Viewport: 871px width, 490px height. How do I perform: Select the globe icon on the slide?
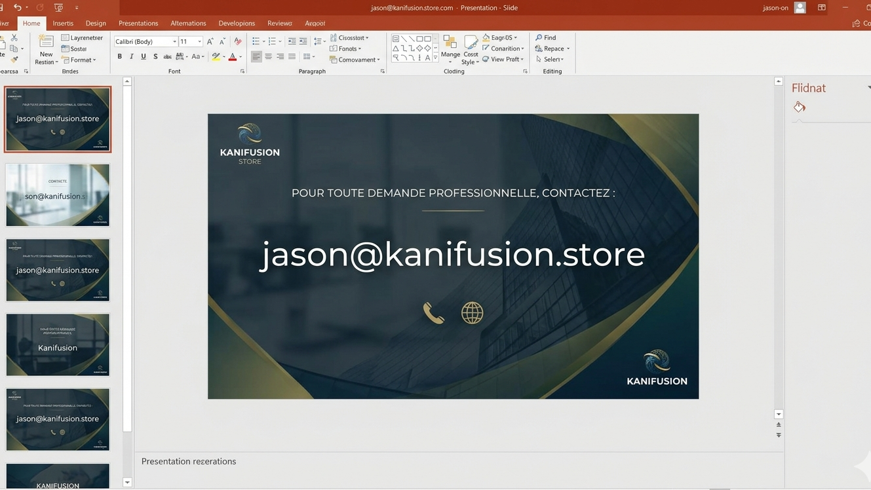click(472, 313)
